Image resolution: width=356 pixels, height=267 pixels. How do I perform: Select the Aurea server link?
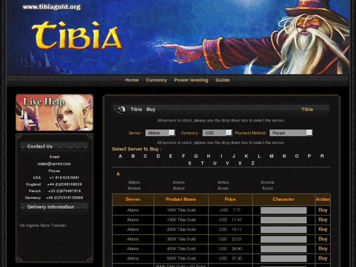click(x=223, y=188)
